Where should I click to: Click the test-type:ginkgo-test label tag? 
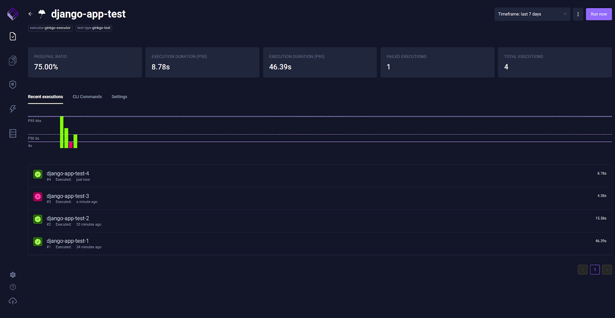[x=94, y=28]
